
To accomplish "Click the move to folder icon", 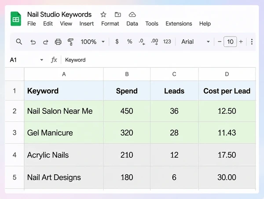I will pyautogui.click(x=117, y=15).
